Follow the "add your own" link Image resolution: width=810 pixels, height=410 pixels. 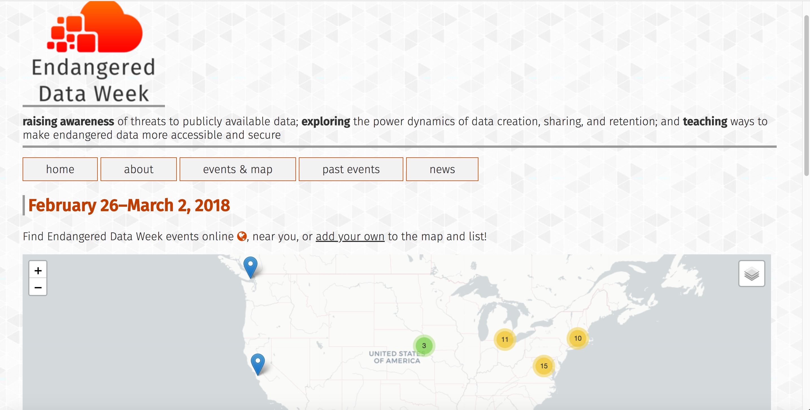click(350, 236)
